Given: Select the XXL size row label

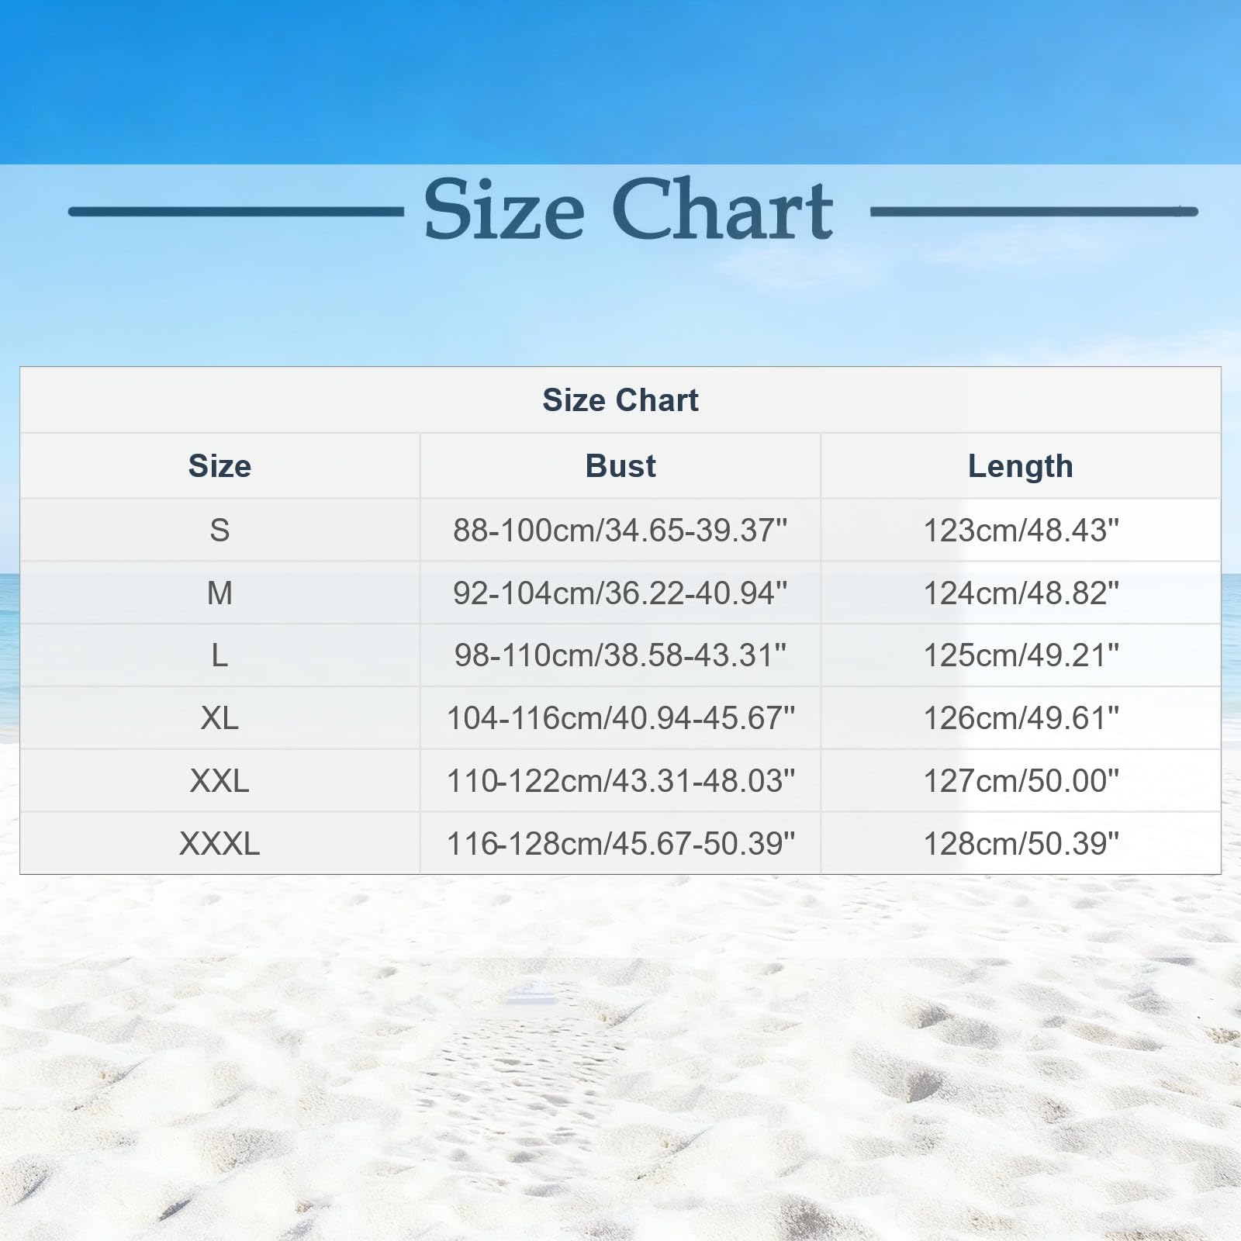Looking at the screenshot, I should 220,781.
